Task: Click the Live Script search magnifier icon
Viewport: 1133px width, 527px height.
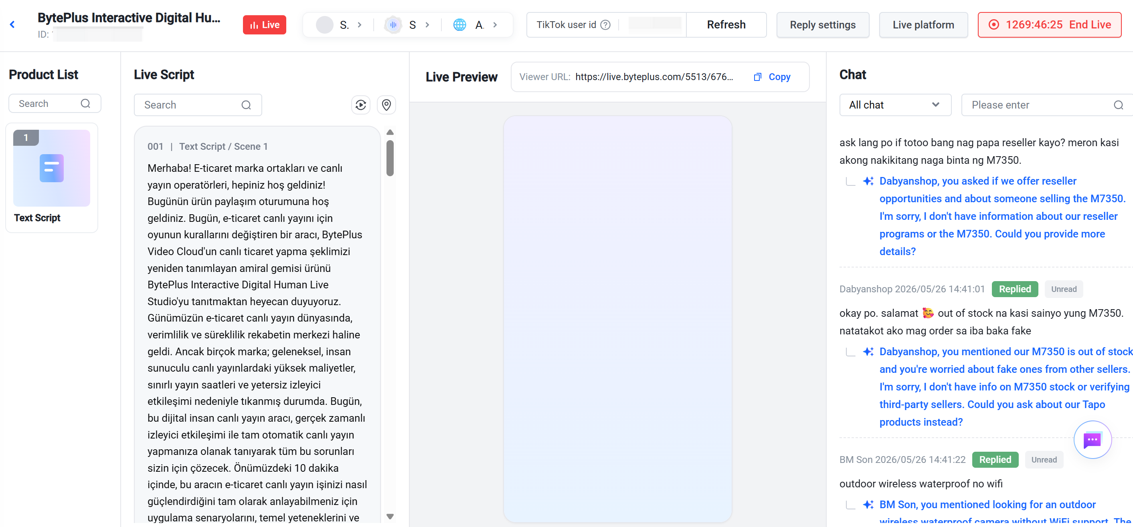Action: pos(246,105)
